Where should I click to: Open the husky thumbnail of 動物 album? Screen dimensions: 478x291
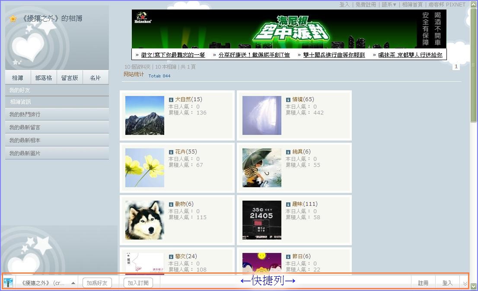(x=145, y=220)
